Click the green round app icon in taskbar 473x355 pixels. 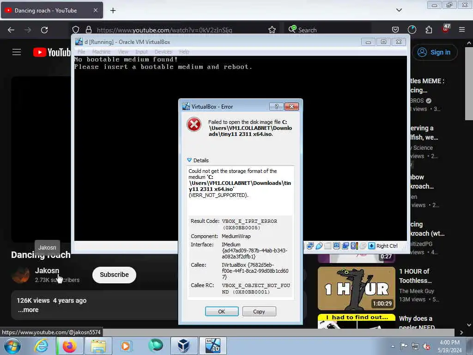pyautogui.click(x=155, y=346)
